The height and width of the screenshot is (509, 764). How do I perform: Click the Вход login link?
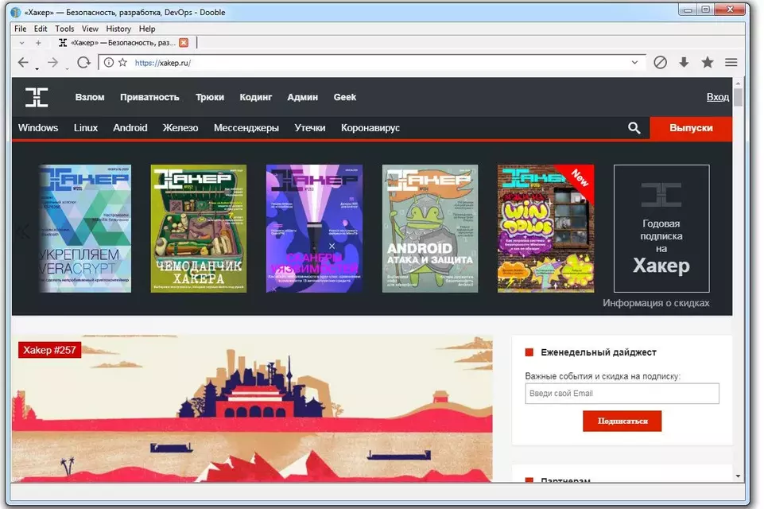(718, 97)
